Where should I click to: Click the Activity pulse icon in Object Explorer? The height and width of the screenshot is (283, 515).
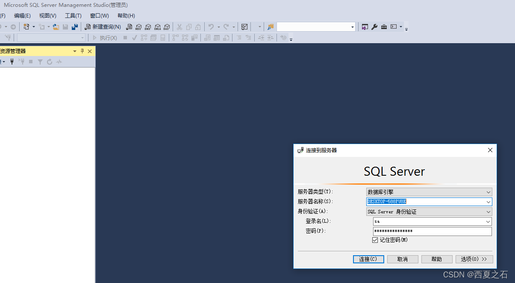tap(59, 62)
